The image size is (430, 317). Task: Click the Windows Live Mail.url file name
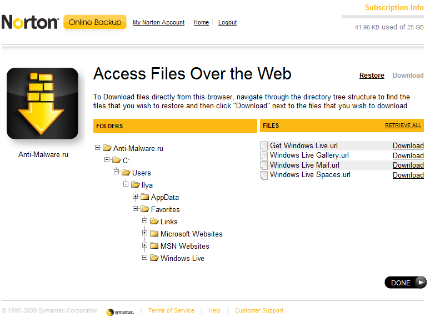[x=304, y=165]
